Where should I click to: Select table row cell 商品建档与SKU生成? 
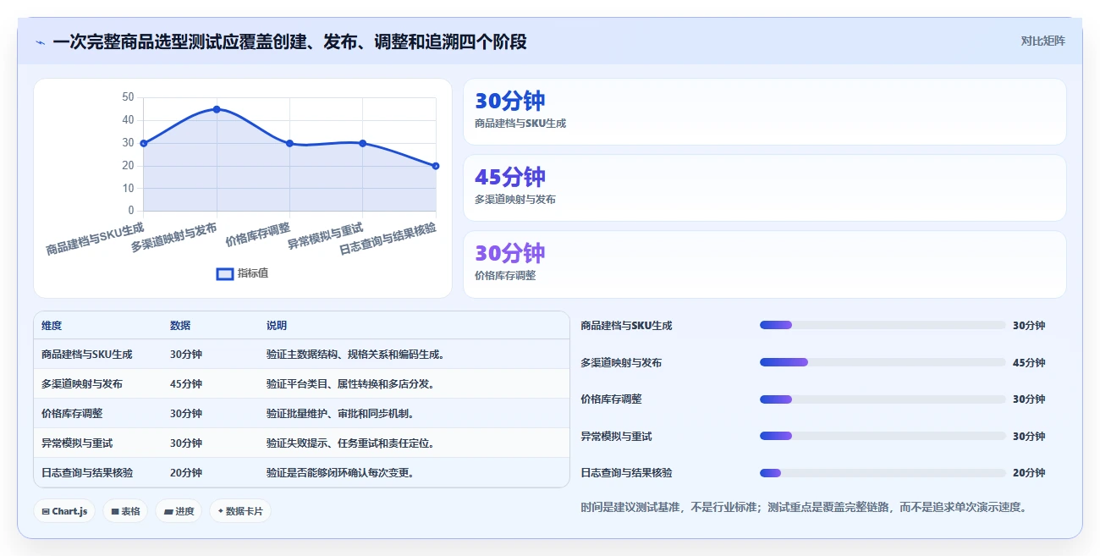[86, 355]
